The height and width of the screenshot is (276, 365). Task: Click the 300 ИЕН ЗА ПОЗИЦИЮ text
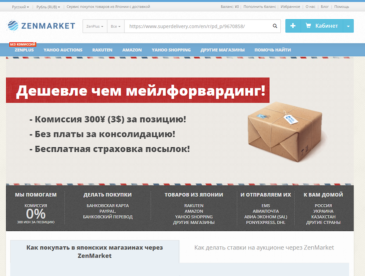coord(36,222)
